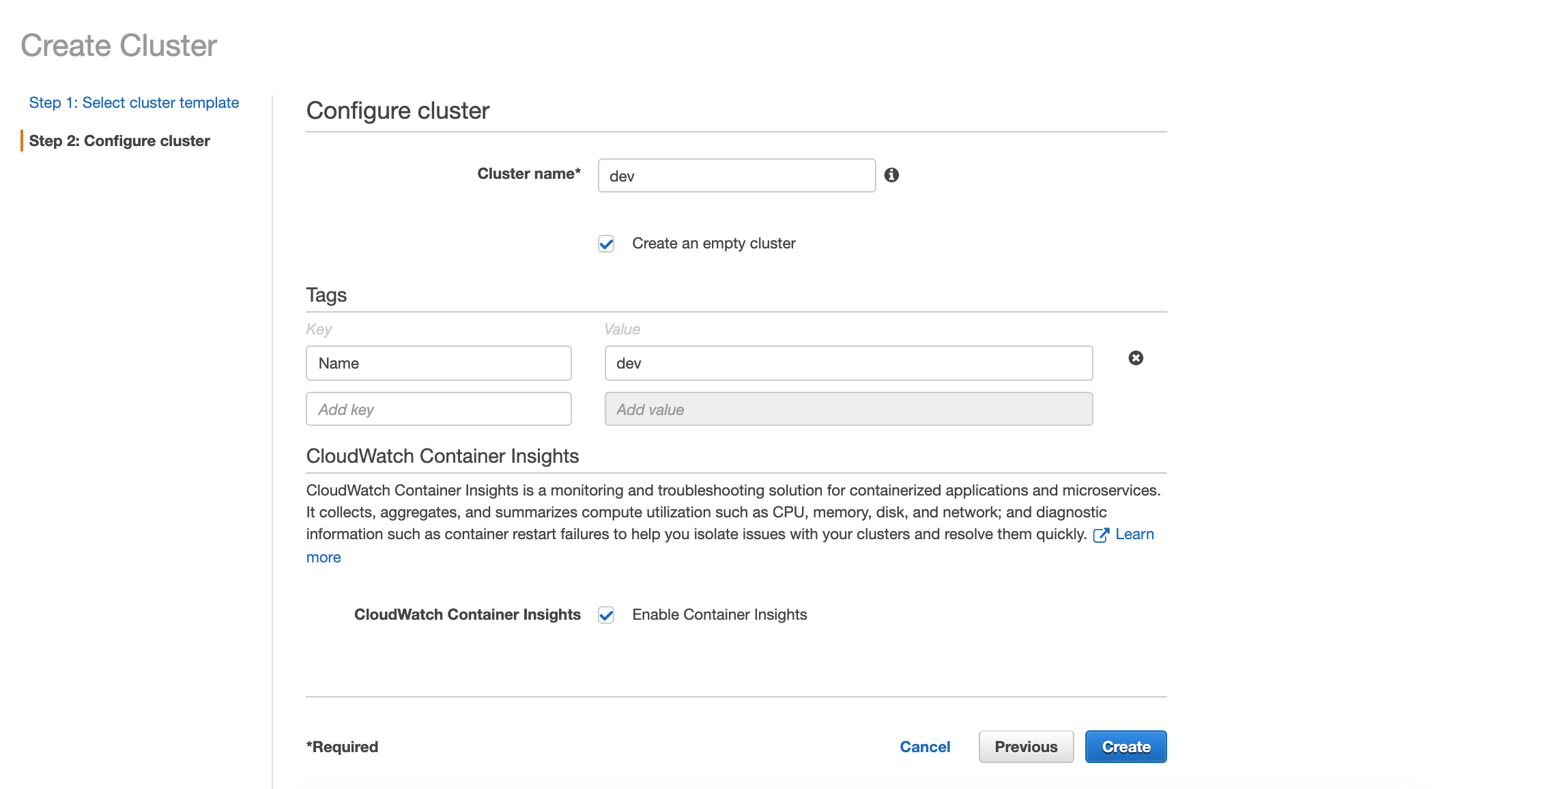
Task: Click the Name tag key field
Action: pos(439,363)
